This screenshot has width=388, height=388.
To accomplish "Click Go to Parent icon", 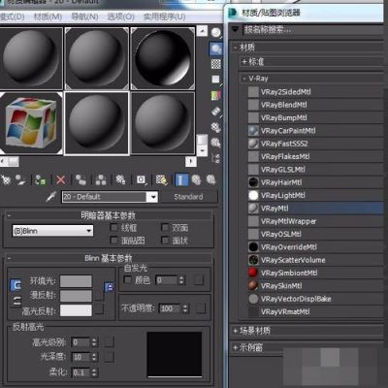I will point(196,179).
